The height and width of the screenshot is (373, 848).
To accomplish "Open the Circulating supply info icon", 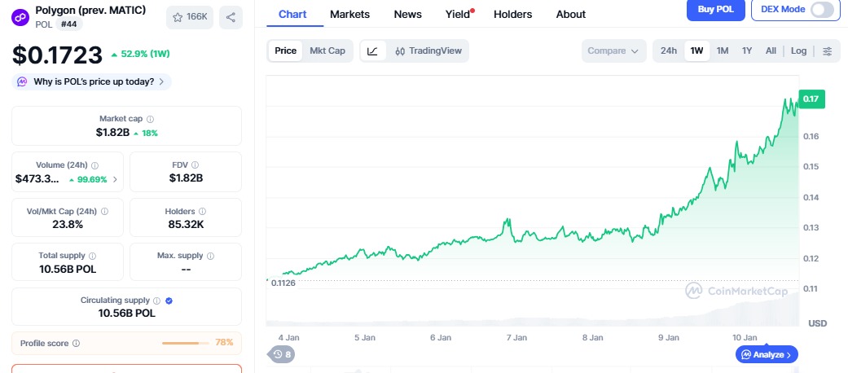I will [x=157, y=301].
